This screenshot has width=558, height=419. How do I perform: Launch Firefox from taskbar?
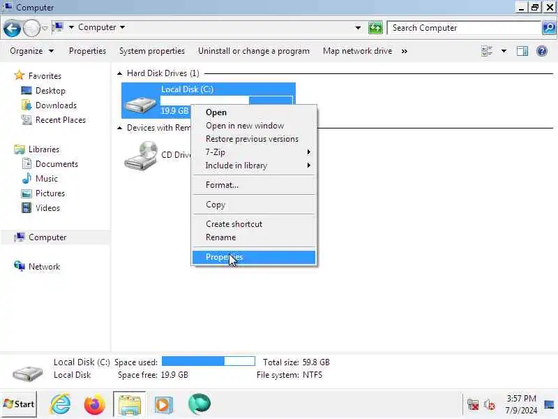click(x=95, y=404)
